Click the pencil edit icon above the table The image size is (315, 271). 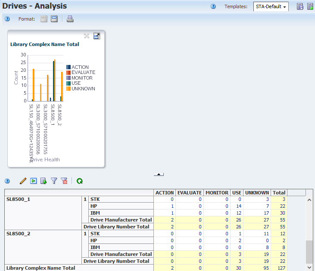(23, 181)
